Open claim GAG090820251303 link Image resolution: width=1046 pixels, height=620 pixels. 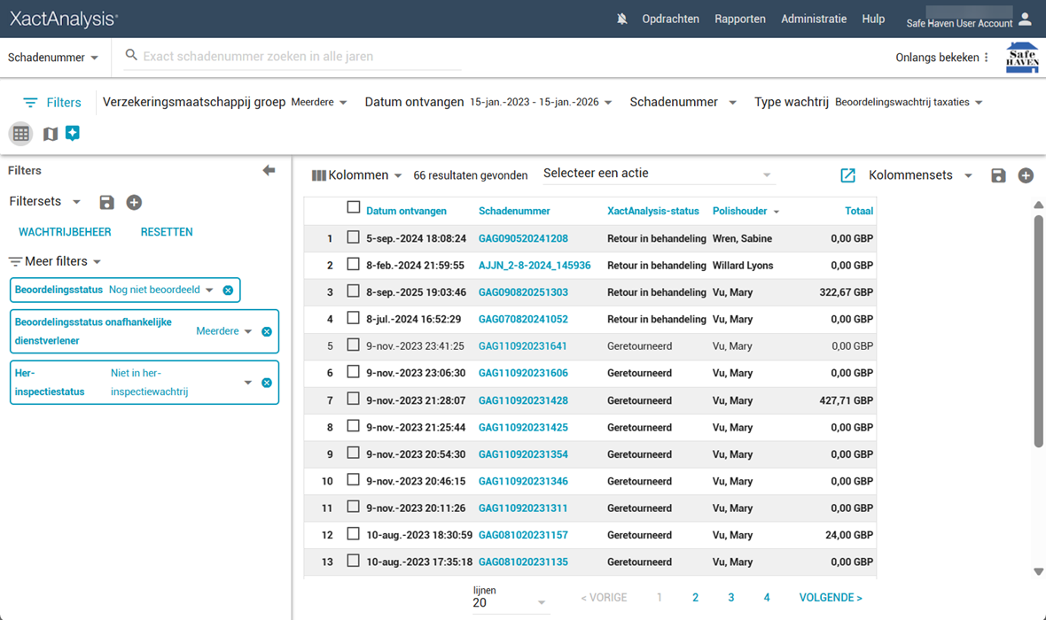(x=523, y=292)
